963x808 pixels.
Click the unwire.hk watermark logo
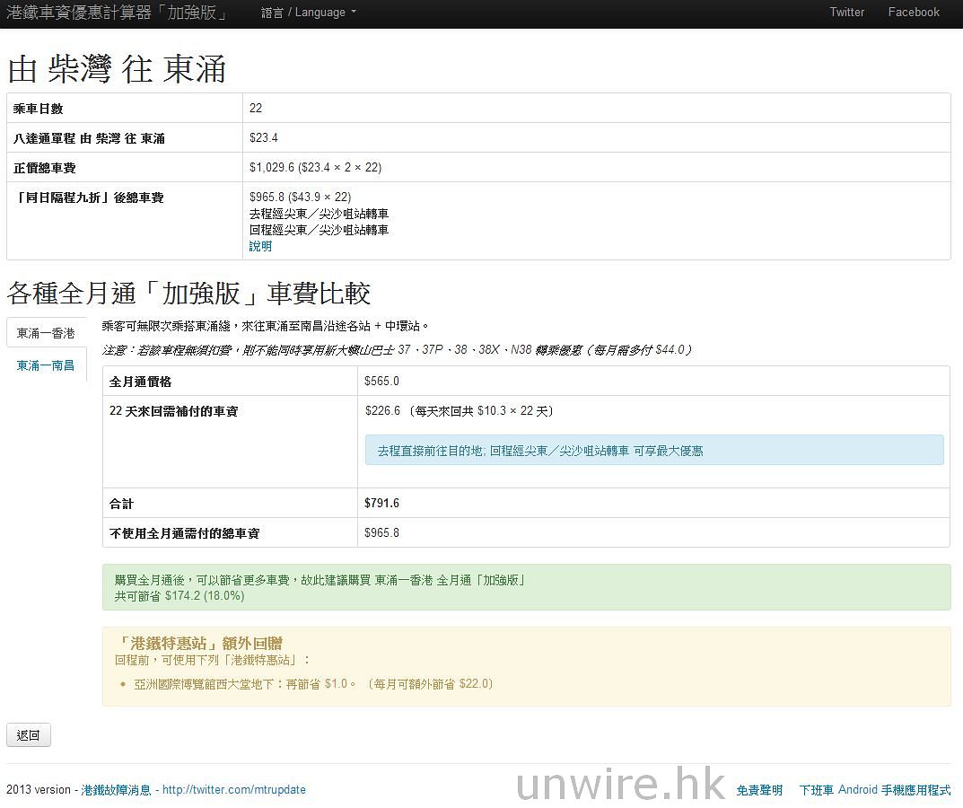(x=620, y=783)
